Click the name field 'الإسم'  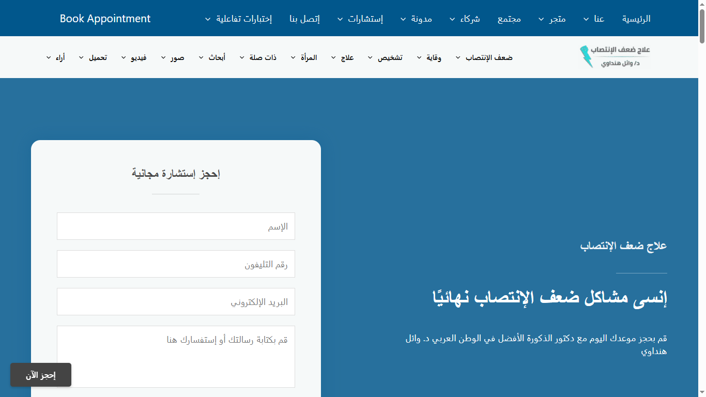pyautogui.click(x=176, y=226)
